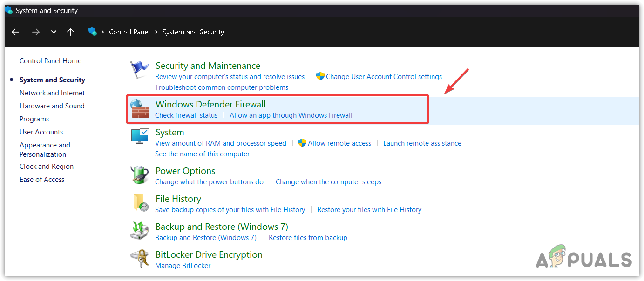Expand the root breadcrumb chevron in address bar
The width and height of the screenshot is (644, 281).
click(x=102, y=32)
